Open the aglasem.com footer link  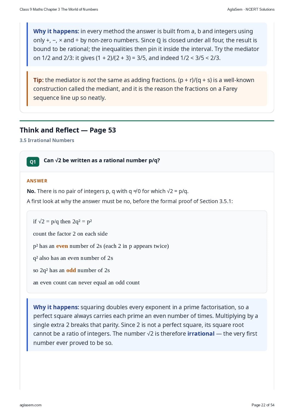coord(31,405)
